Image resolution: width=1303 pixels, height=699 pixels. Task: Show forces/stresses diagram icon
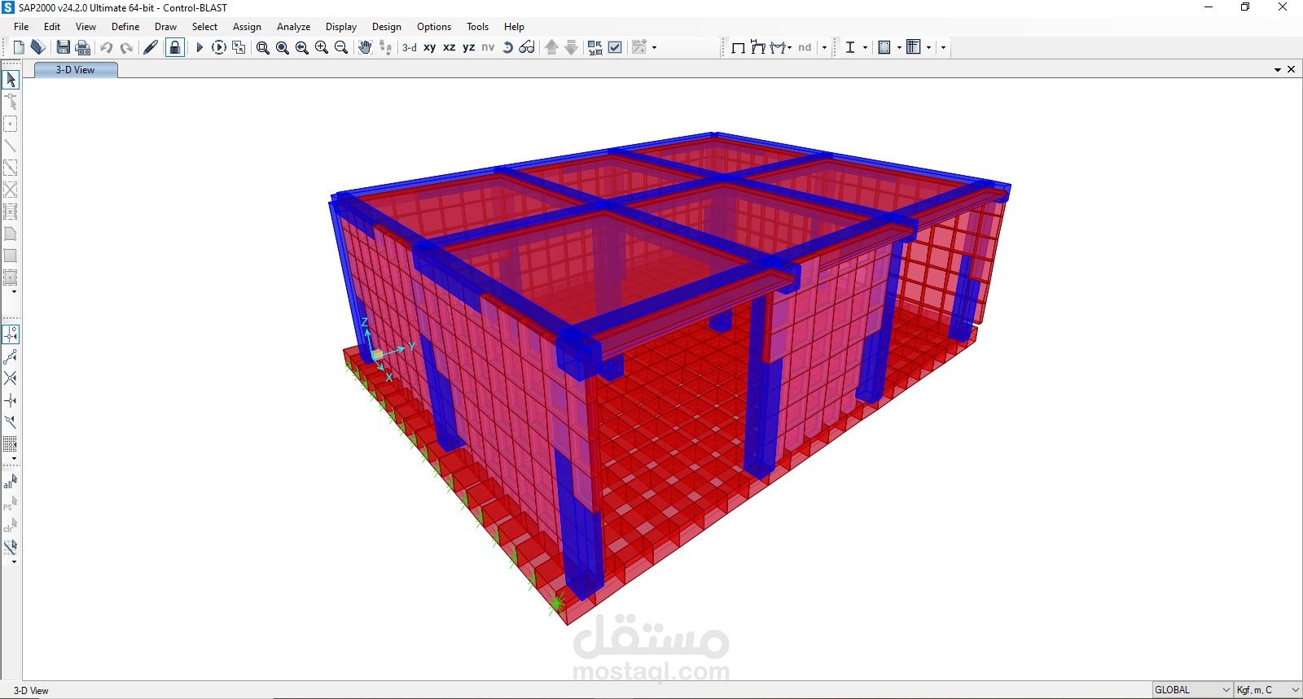(779, 47)
